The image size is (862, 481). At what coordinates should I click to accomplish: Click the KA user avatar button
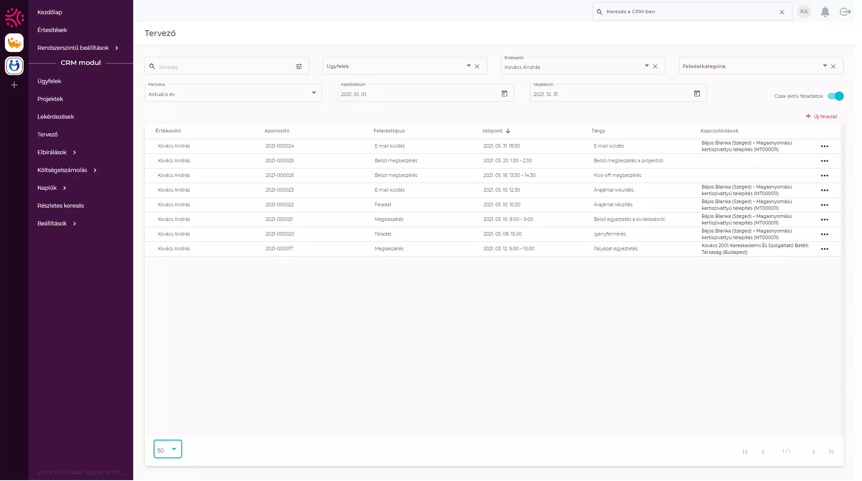[804, 12]
